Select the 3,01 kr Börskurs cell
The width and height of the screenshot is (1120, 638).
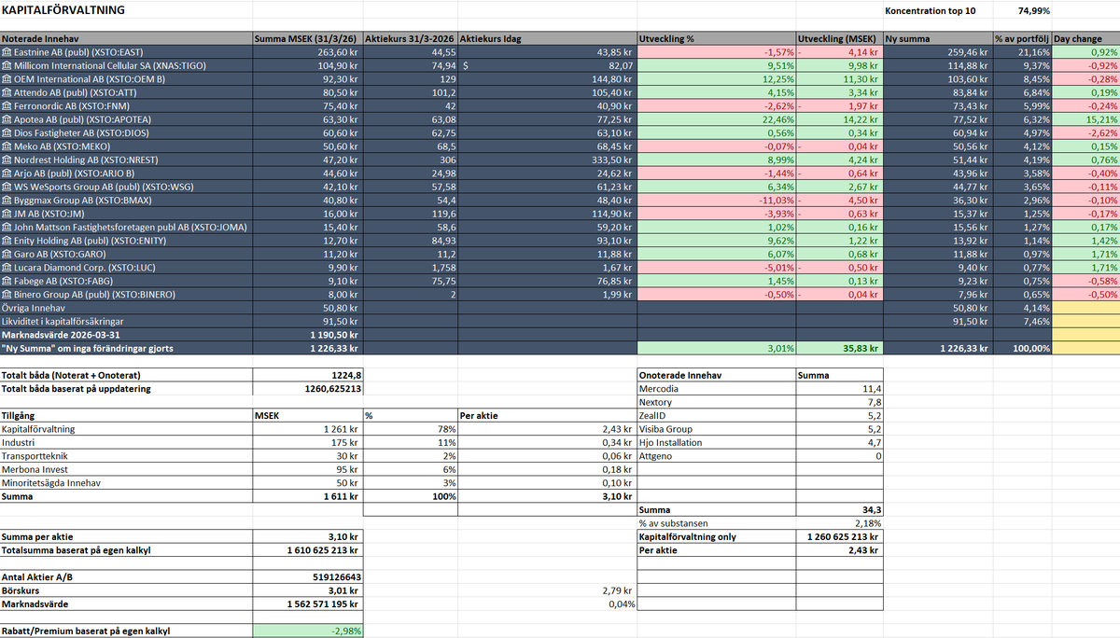(x=308, y=590)
